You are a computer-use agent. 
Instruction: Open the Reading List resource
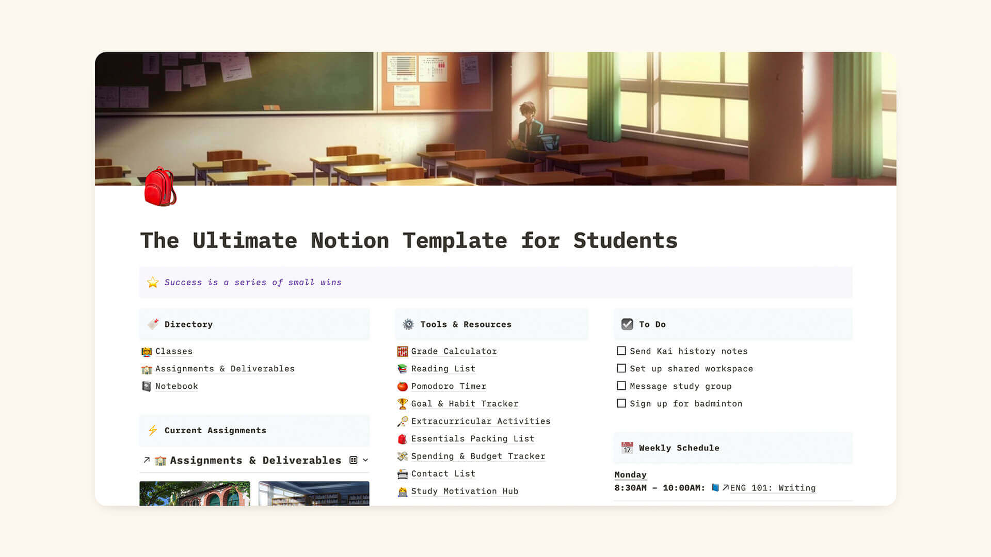point(442,368)
